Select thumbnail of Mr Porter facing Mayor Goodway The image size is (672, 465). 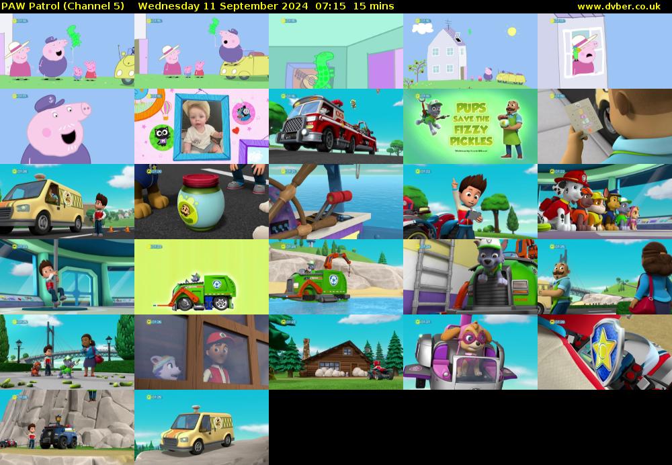[605, 277]
